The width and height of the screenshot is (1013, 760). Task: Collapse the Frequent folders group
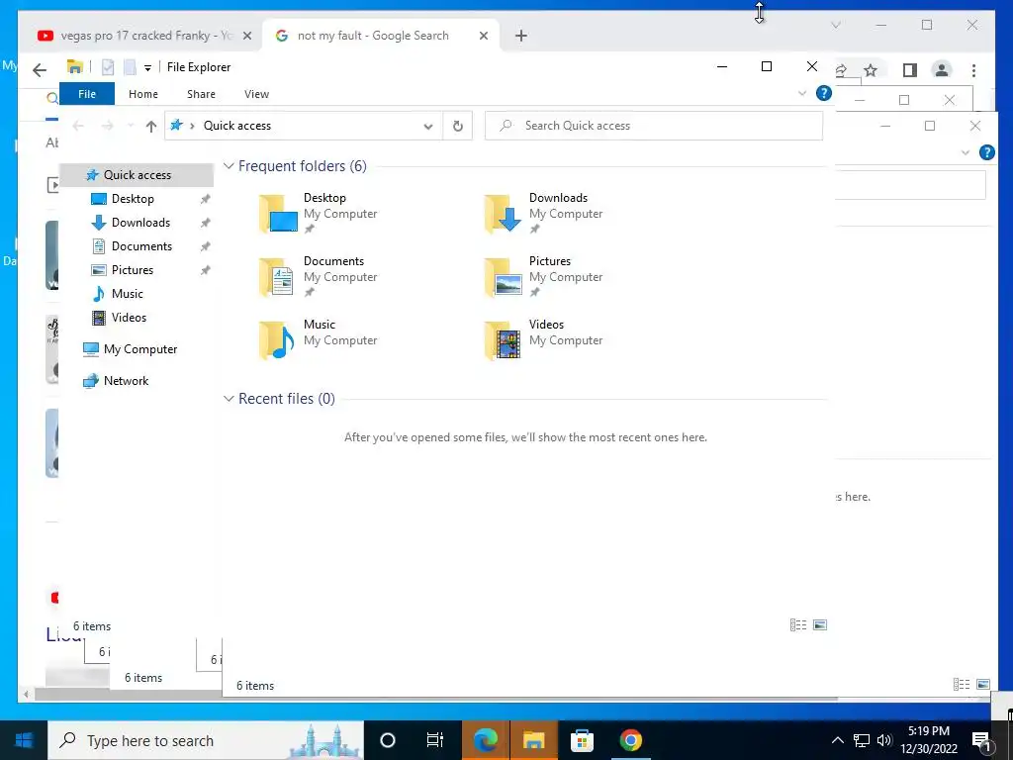[229, 166]
